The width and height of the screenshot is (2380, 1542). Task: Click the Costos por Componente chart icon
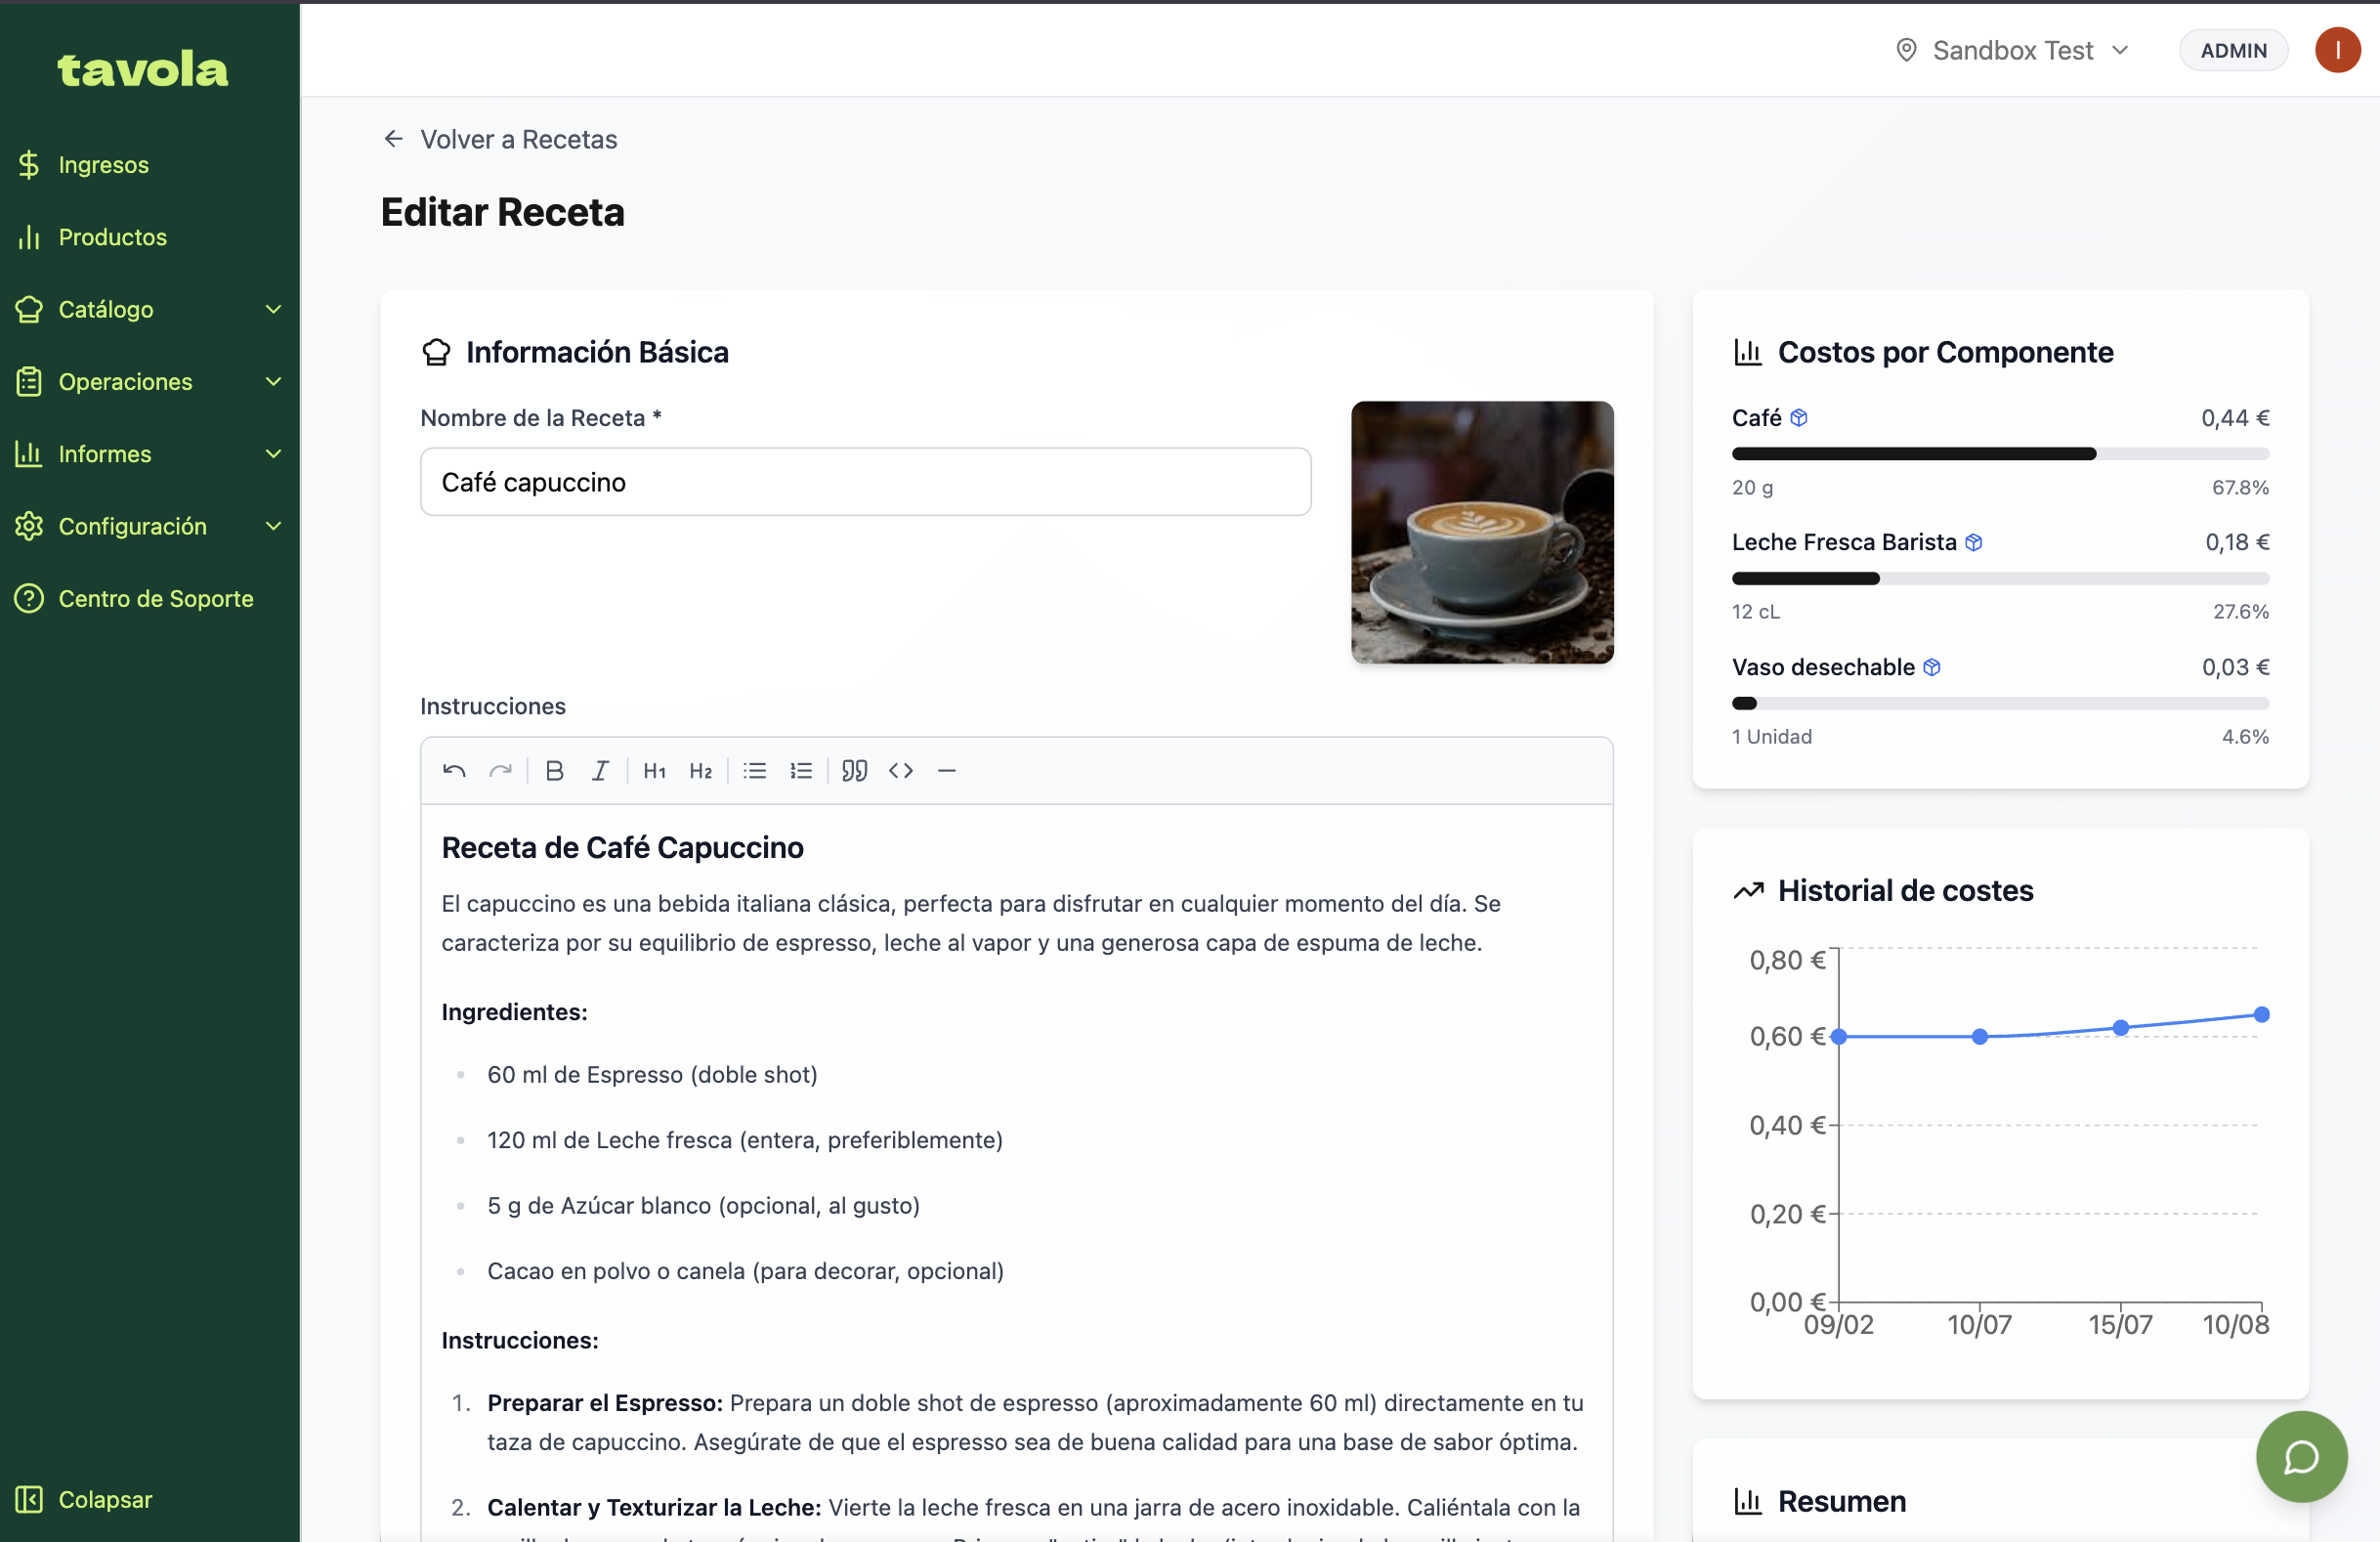1748,352
